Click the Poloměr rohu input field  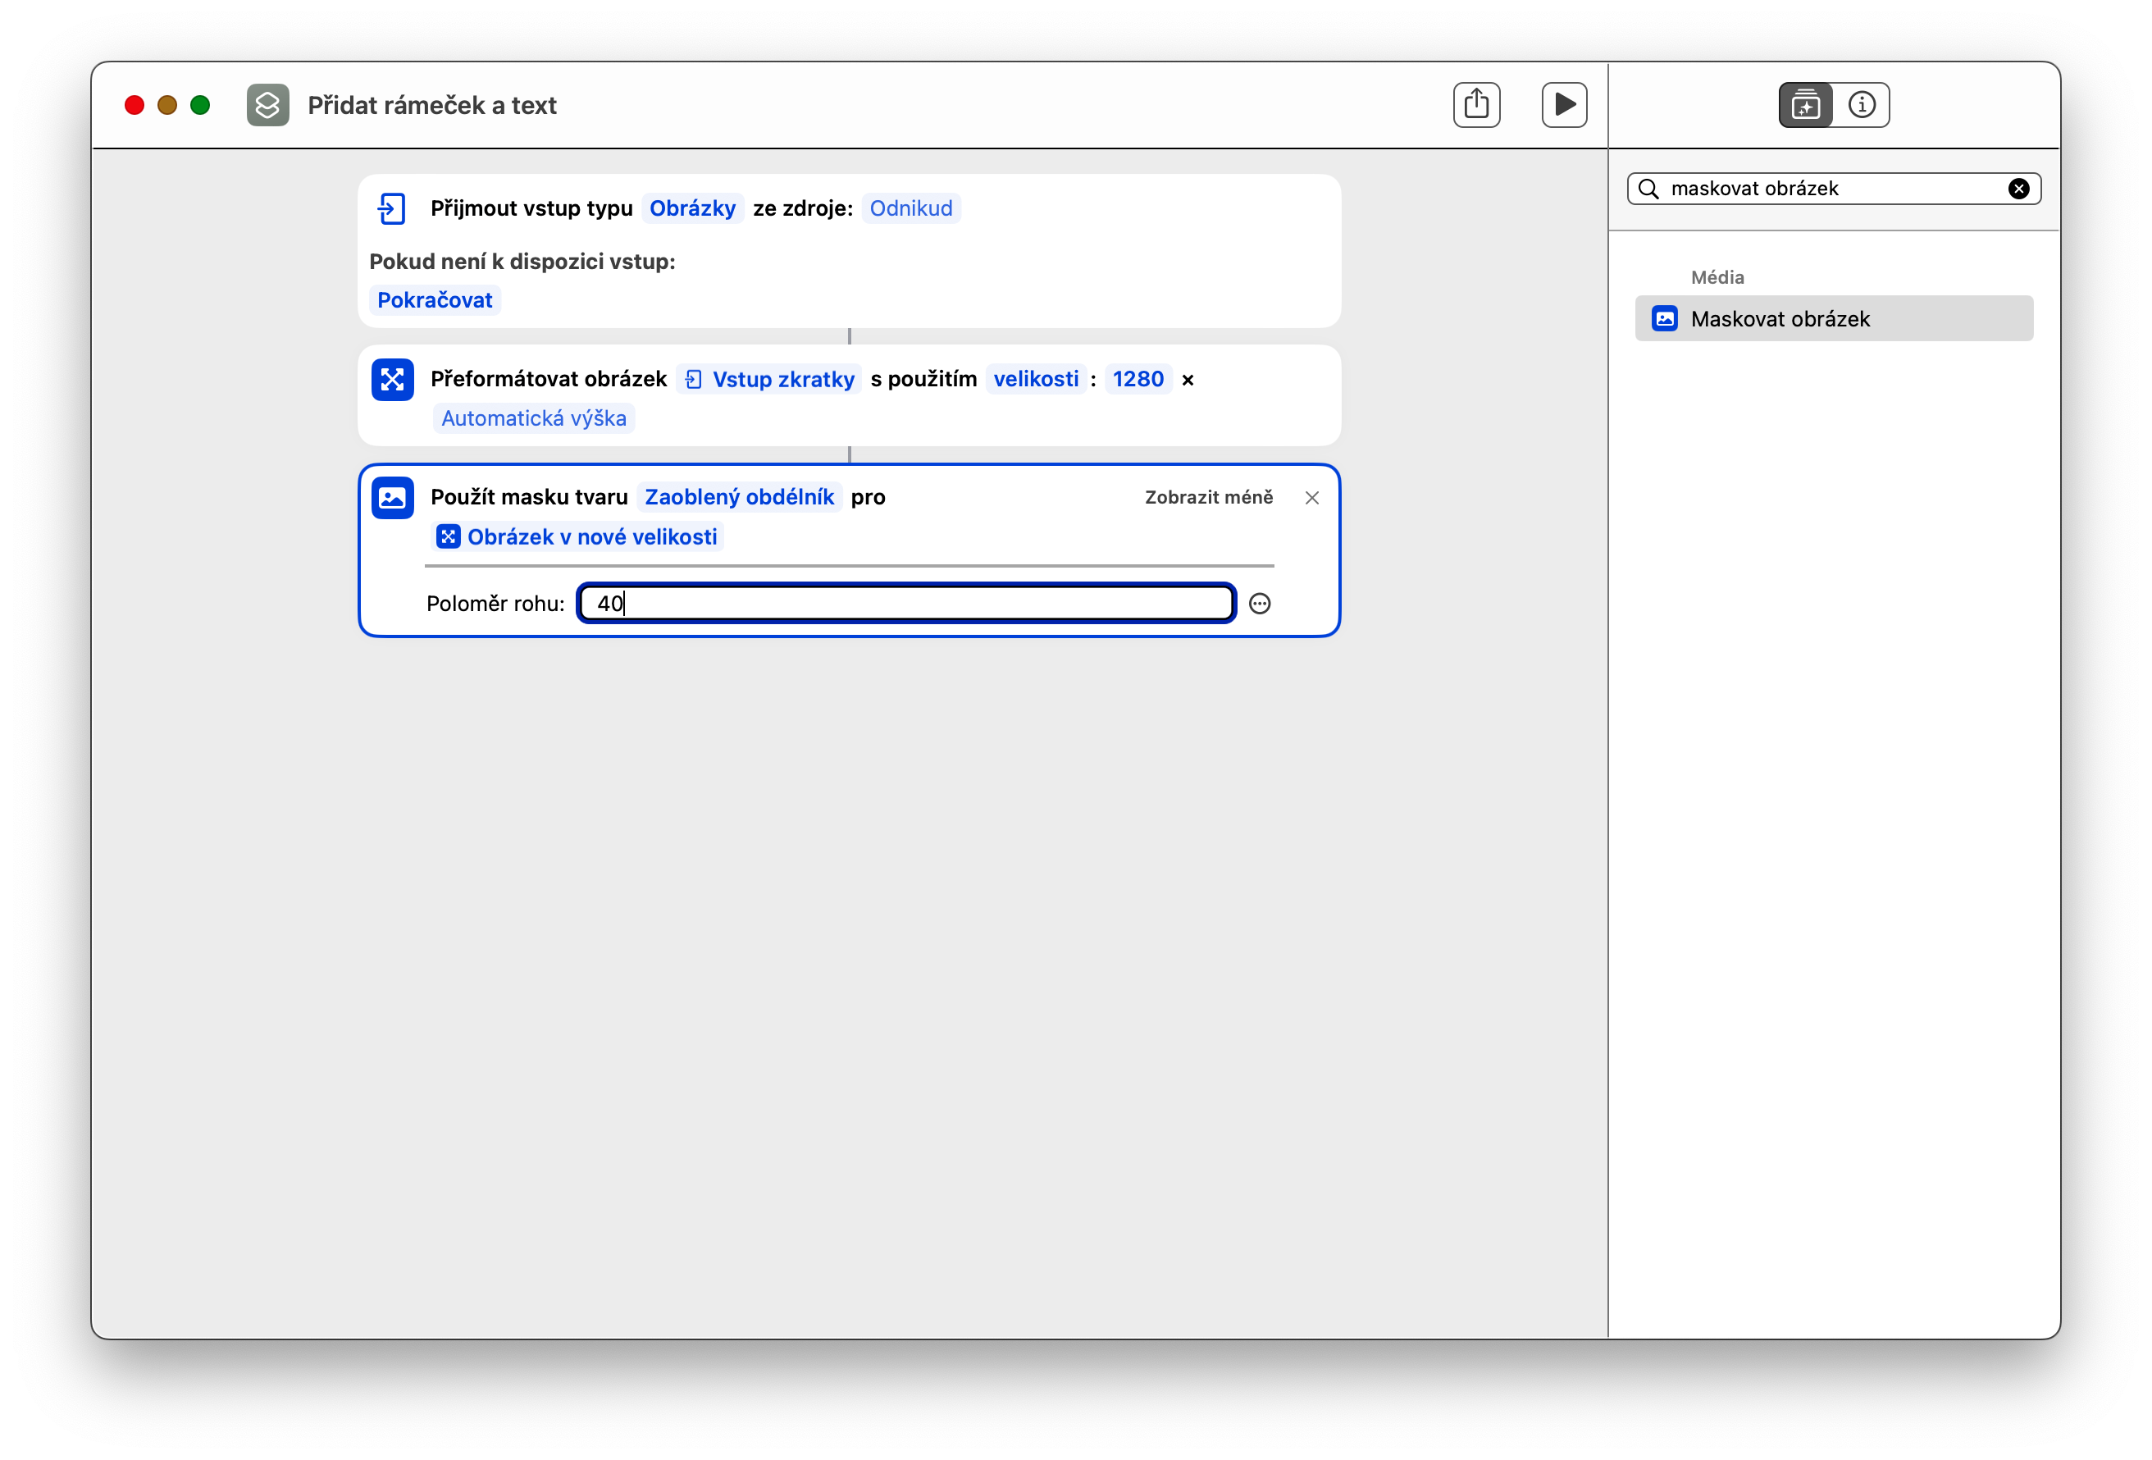tap(905, 604)
